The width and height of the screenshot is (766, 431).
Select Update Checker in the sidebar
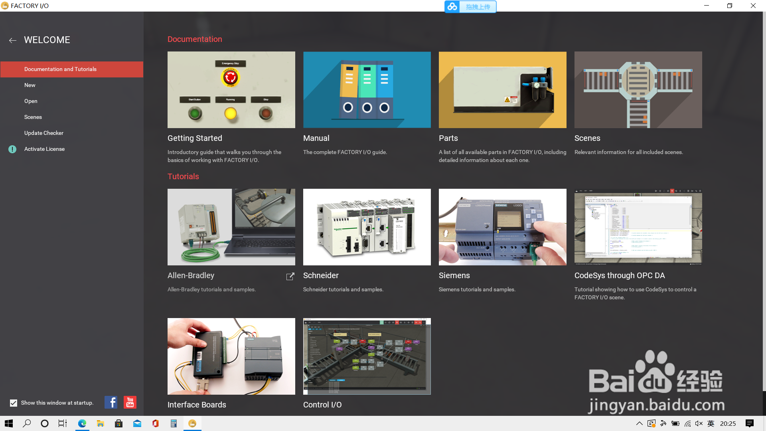72,133
